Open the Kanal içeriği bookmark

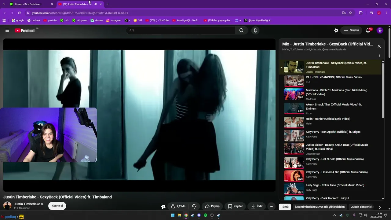tap(186, 20)
